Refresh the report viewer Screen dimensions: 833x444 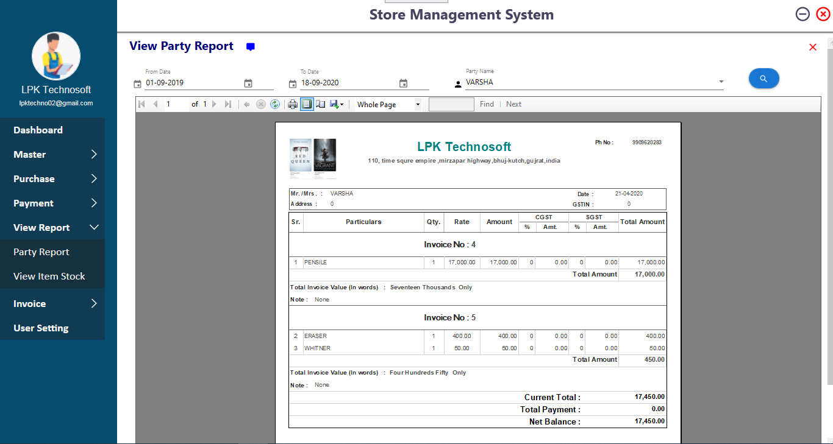[x=275, y=104]
